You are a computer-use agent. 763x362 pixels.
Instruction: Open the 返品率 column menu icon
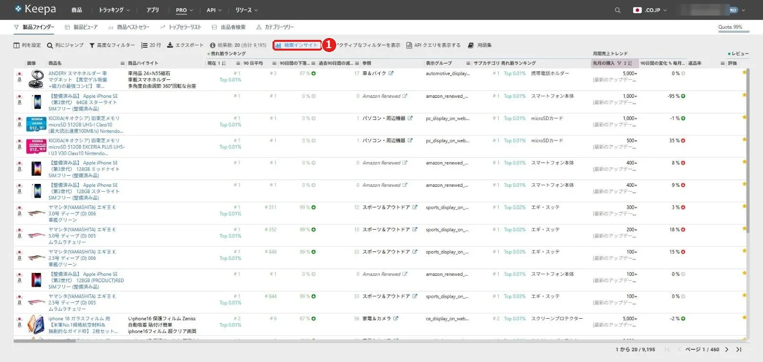coord(723,63)
